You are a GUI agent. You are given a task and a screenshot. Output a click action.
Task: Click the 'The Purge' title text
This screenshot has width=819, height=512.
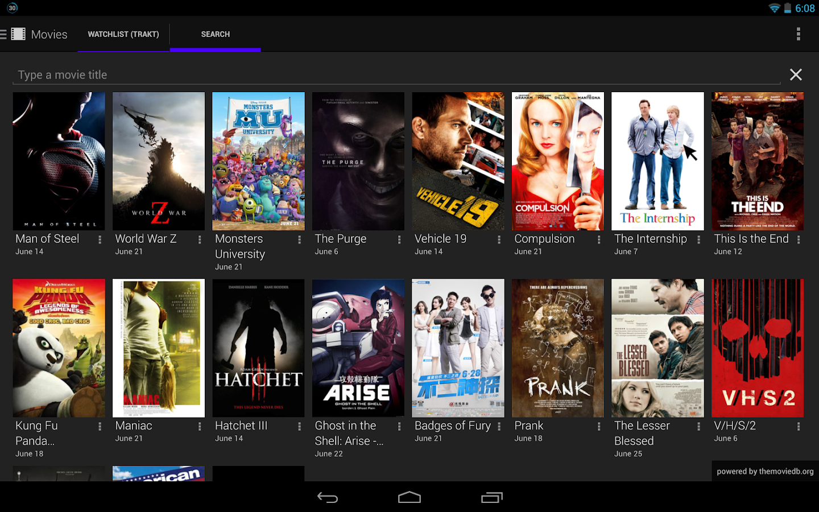tap(341, 240)
